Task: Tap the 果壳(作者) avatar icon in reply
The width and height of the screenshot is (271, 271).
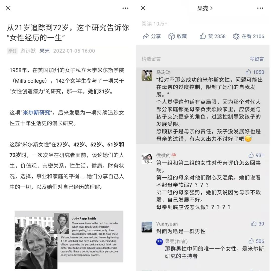Action: (x=160, y=242)
